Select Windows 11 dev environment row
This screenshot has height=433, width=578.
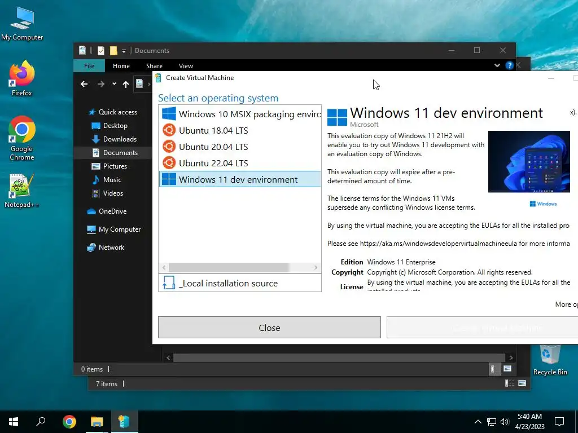pyautogui.click(x=240, y=179)
